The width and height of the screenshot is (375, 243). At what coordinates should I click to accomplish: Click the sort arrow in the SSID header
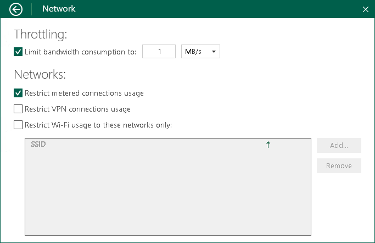coord(268,145)
